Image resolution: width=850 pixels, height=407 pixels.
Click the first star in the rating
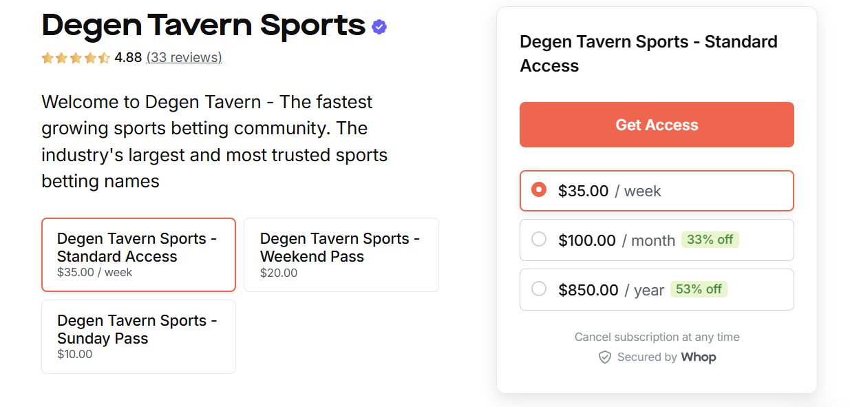[x=47, y=58]
